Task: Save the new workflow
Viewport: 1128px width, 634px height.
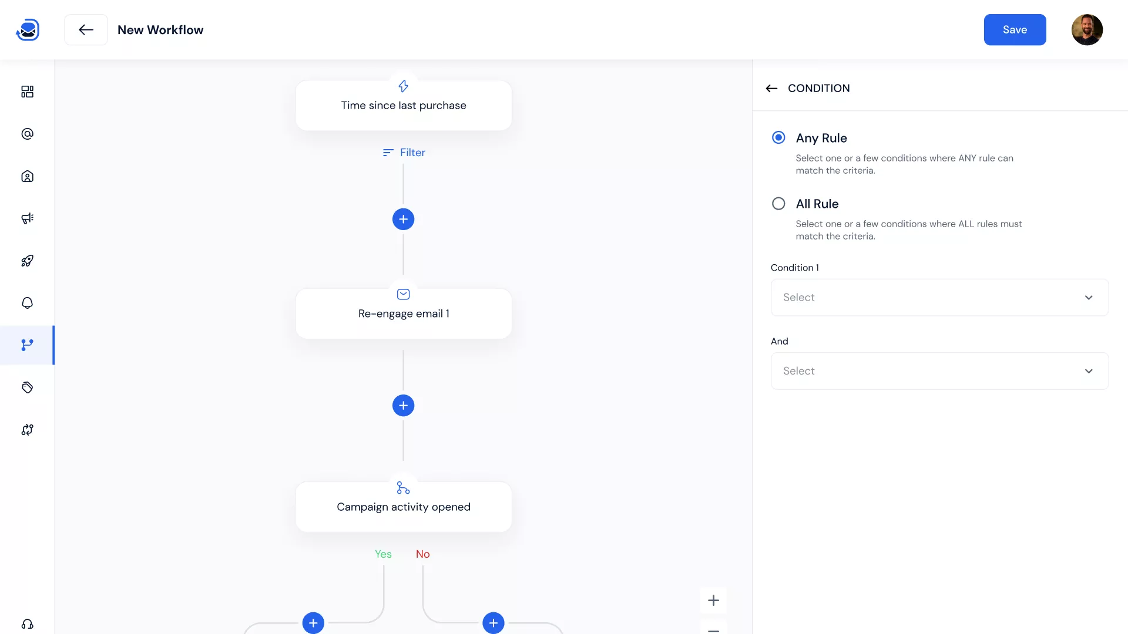Action: point(1015,30)
